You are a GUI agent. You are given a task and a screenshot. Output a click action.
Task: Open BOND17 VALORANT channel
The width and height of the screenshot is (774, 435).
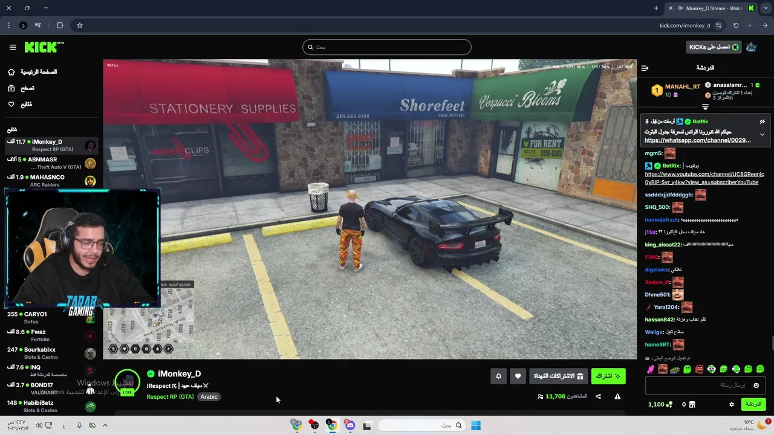tap(51, 388)
